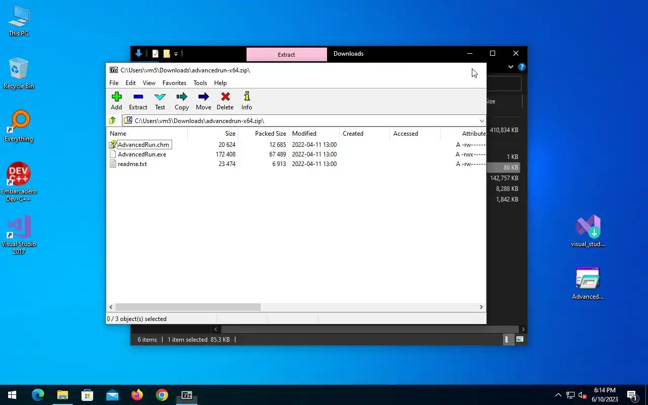Image resolution: width=648 pixels, height=405 pixels.
Task: Click the 7-Zip taskbar button
Action: (x=187, y=395)
